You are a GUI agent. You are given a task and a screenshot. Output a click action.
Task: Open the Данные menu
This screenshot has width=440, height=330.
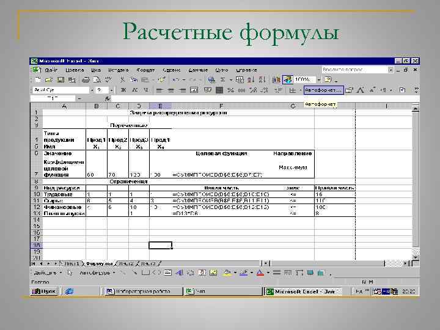198,70
